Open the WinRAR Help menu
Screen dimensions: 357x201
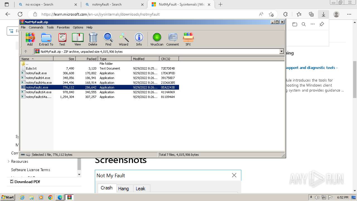pyautogui.click(x=89, y=27)
